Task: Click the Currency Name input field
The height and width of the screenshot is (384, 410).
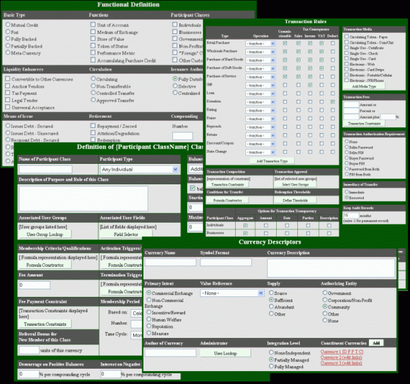Action: [170, 262]
